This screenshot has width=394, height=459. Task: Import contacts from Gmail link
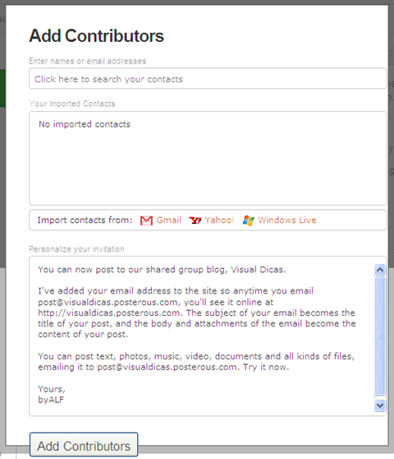(169, 220)
